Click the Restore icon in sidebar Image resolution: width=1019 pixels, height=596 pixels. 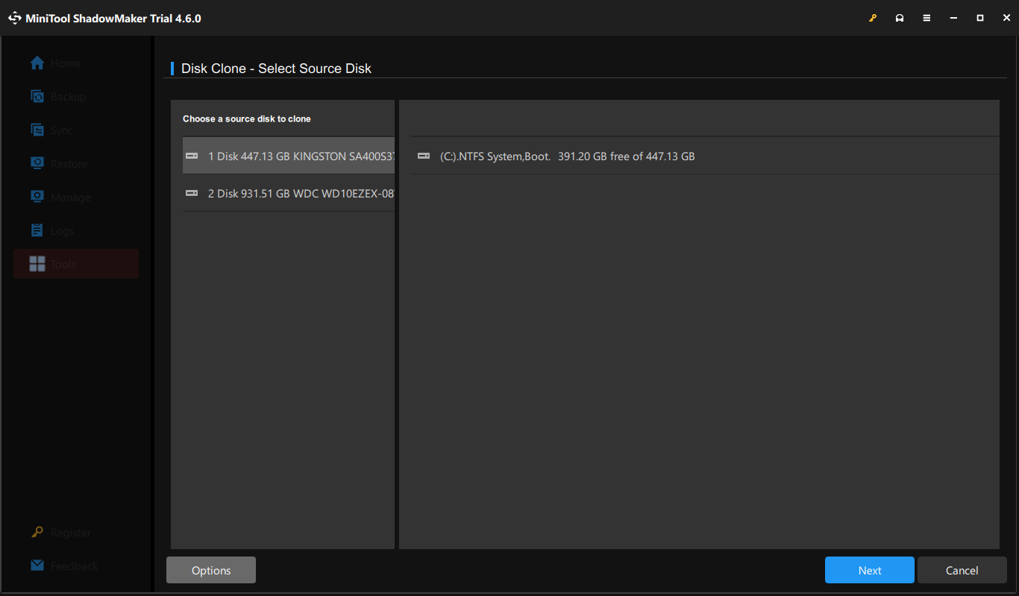coord(37,163)
